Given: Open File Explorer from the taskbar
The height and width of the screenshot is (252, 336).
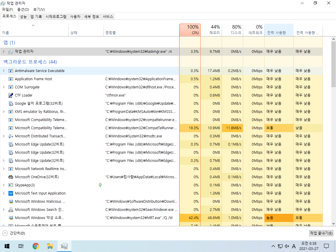Looking at the screenshot, I should click(x=50, y=246).
